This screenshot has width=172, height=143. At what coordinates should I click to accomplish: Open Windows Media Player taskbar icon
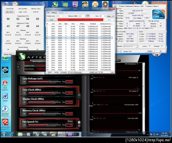[28, 134]
